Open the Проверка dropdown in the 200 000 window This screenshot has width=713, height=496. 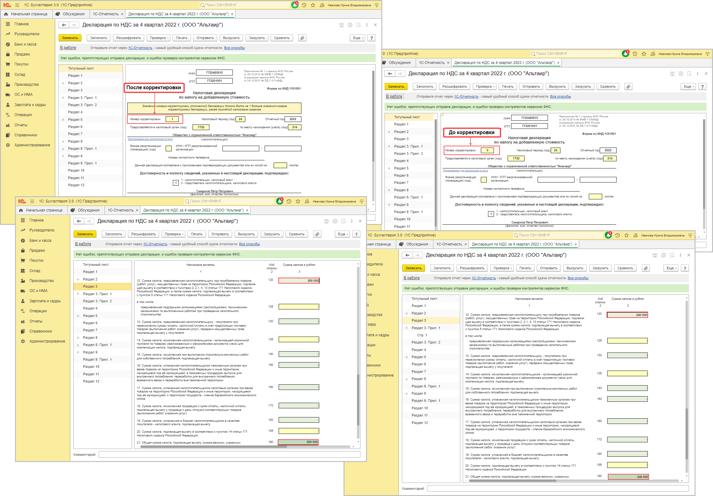point(174,234)
